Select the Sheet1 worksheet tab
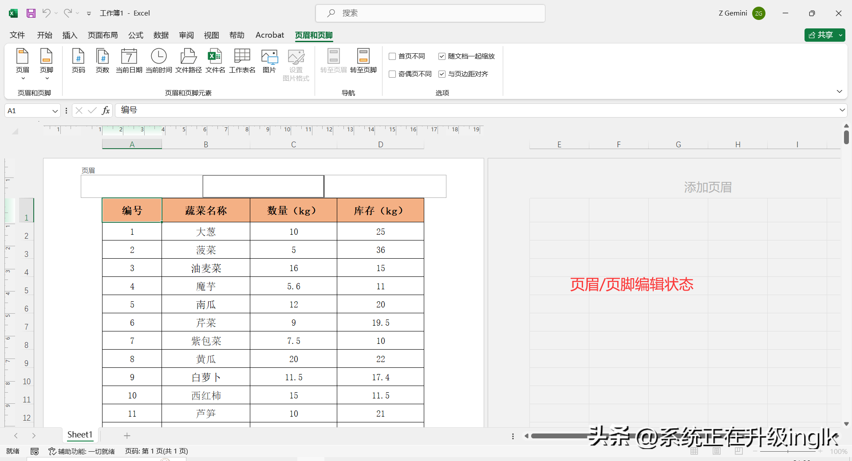The height and width of the screenshot is (461, 852). [80, 435]
